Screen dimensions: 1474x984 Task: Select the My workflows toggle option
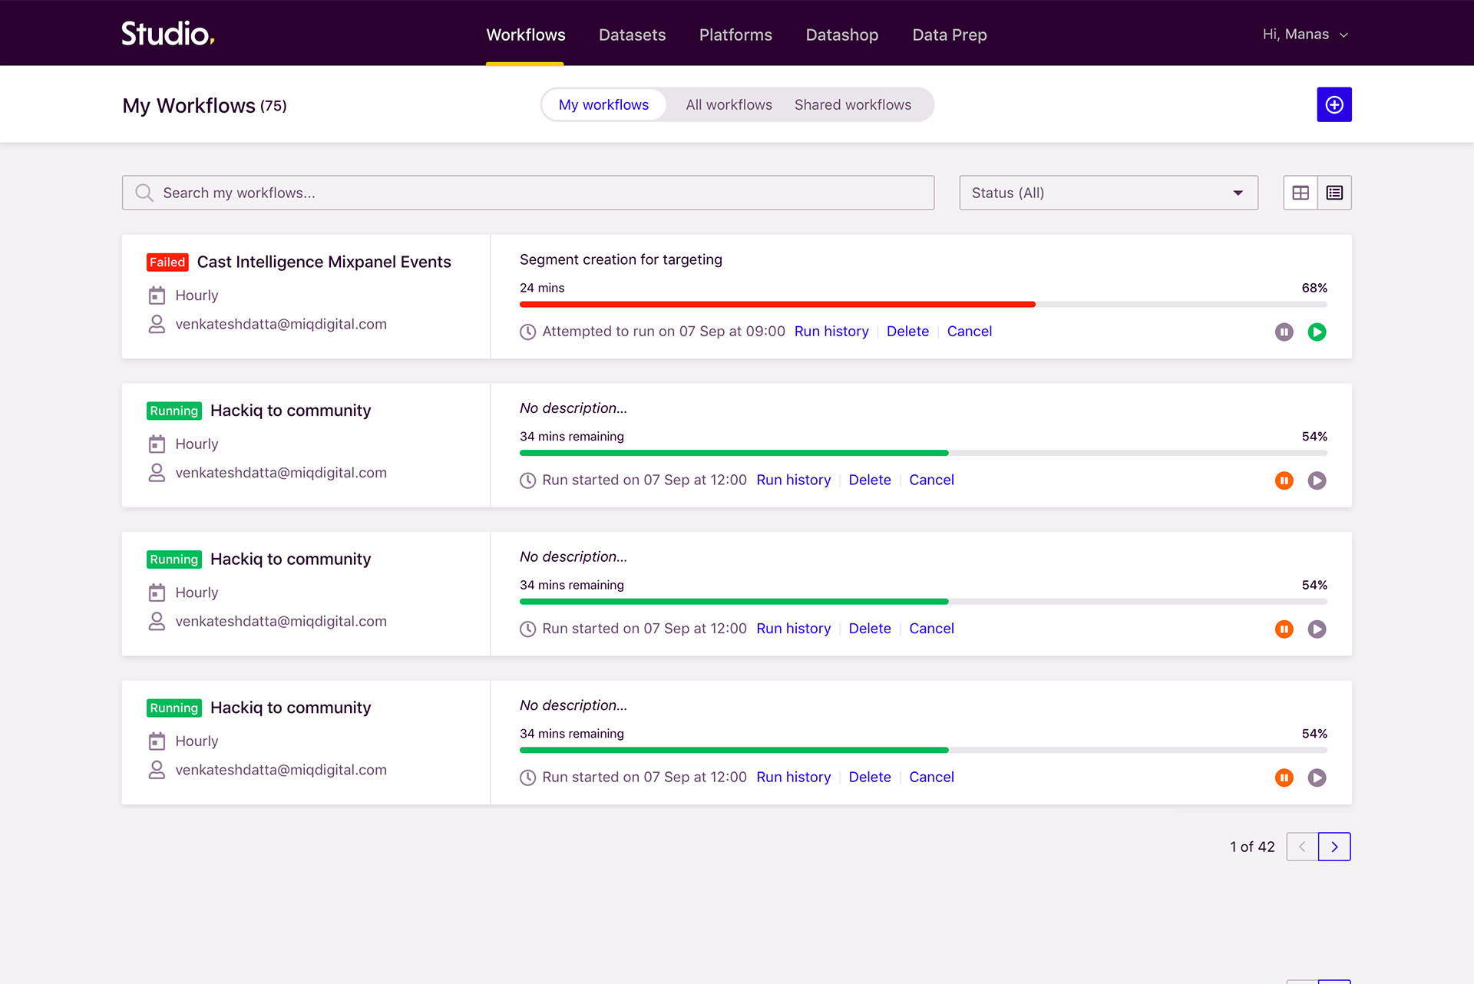(x=603, y=104)
